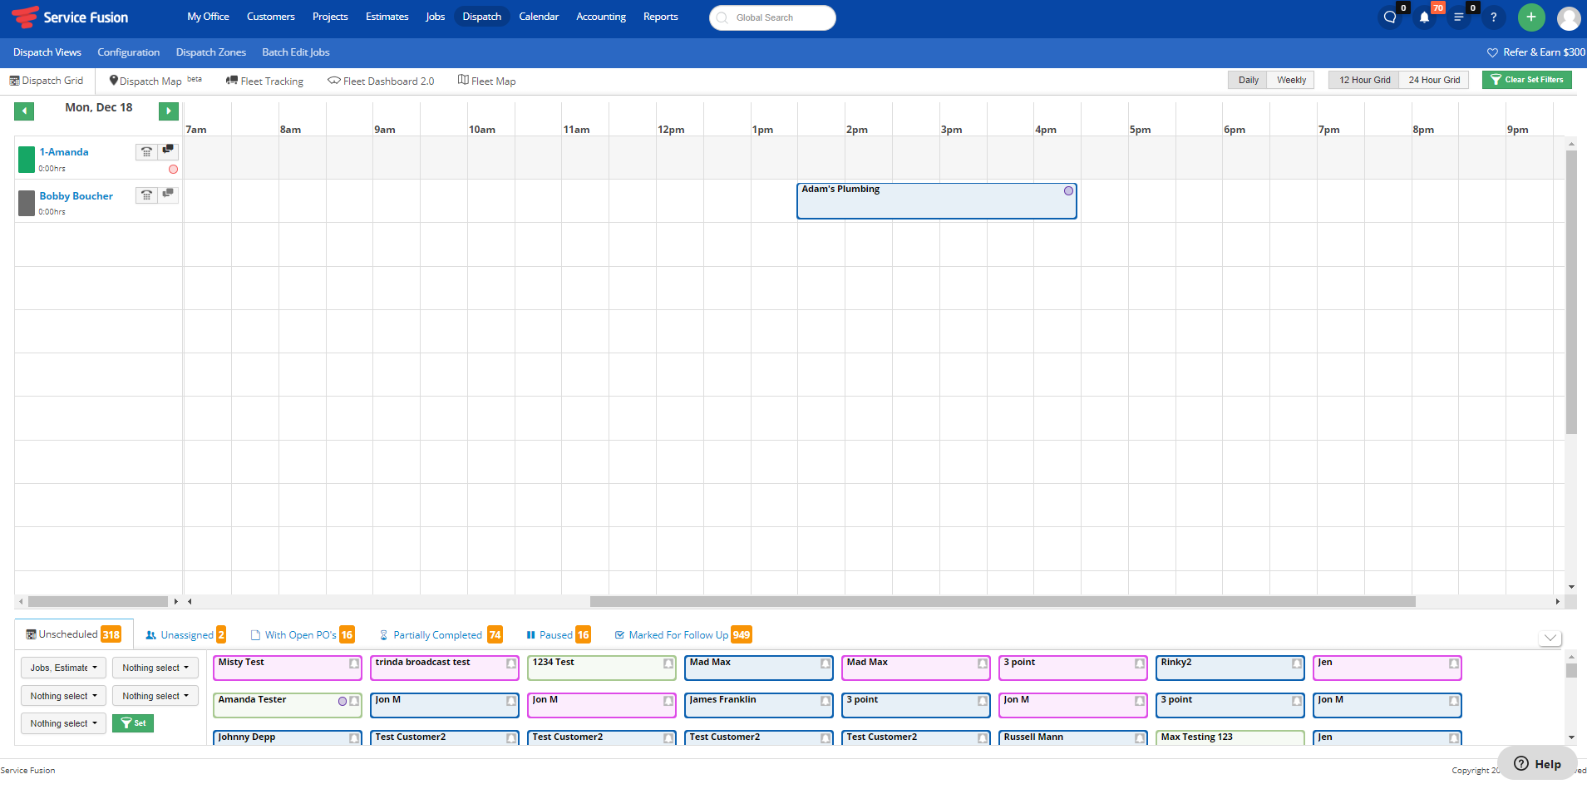
Task: Click the Help button at bottom right
Action: click(1537, 764)
